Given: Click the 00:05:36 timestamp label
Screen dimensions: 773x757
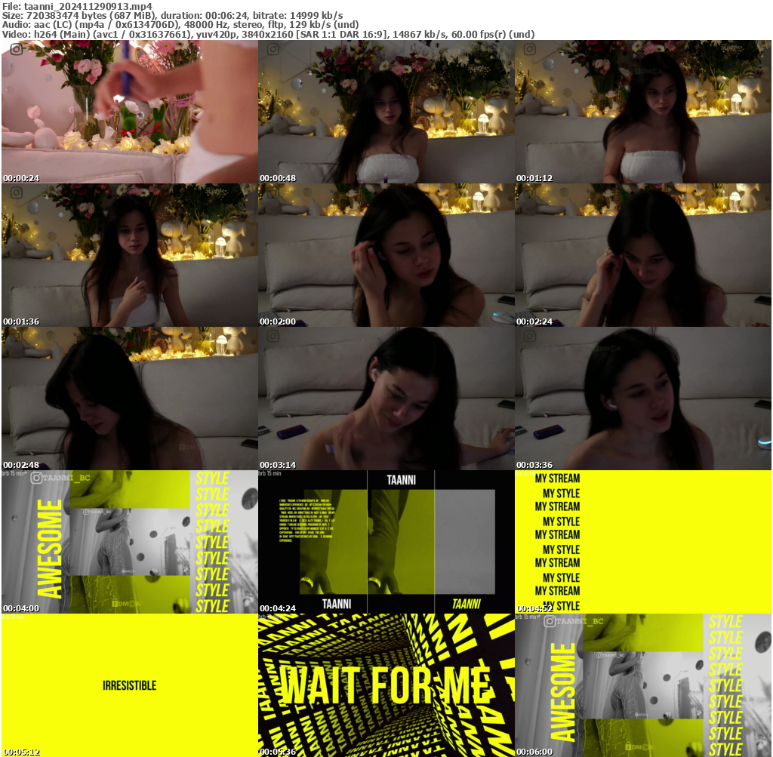Looking at the screenshot, I should point(278,752).
